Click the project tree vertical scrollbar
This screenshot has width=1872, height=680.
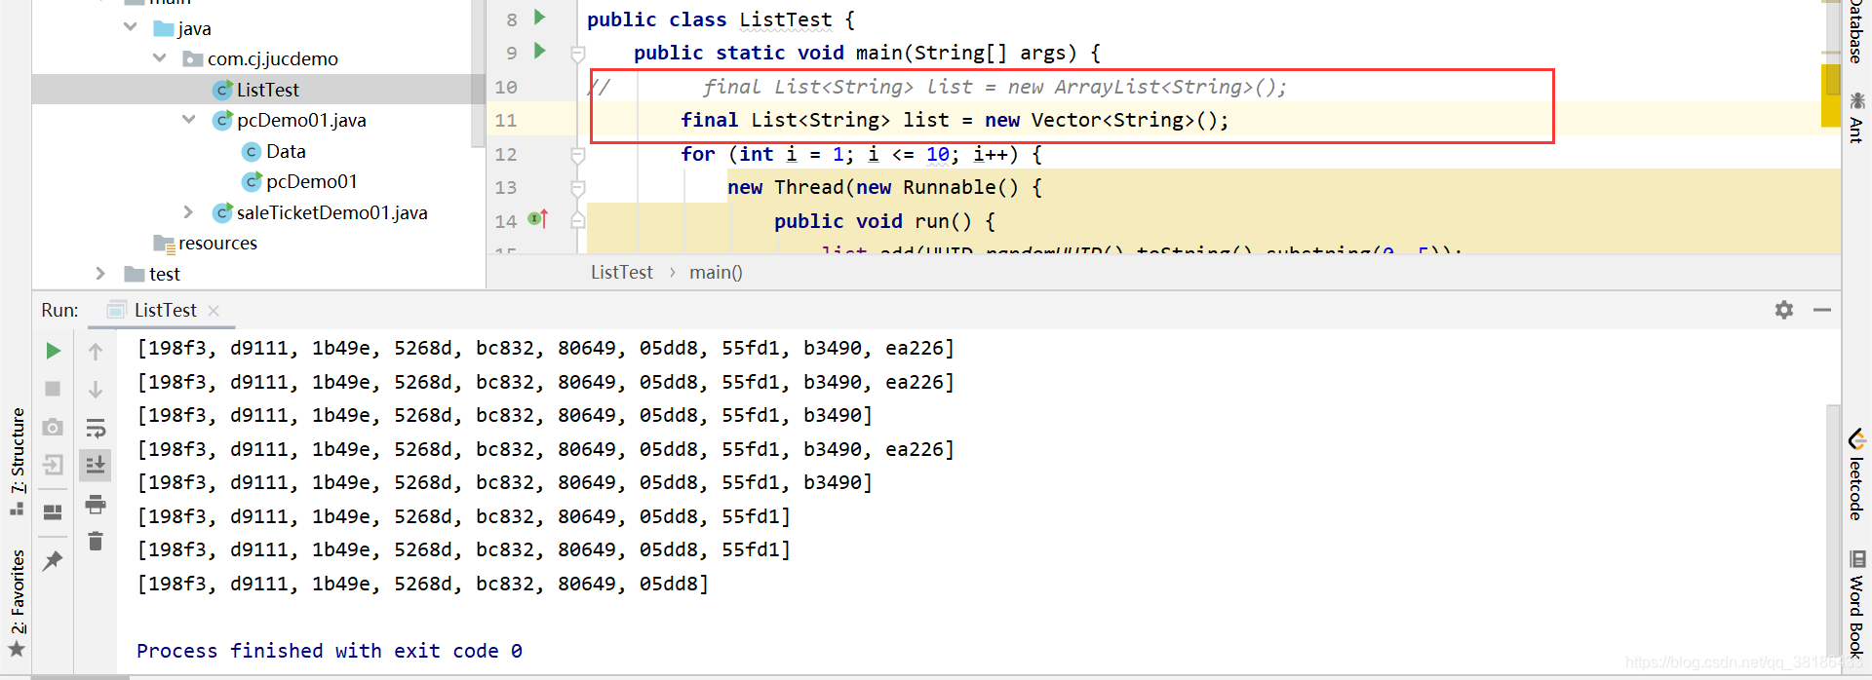click(x=478, y=73)
